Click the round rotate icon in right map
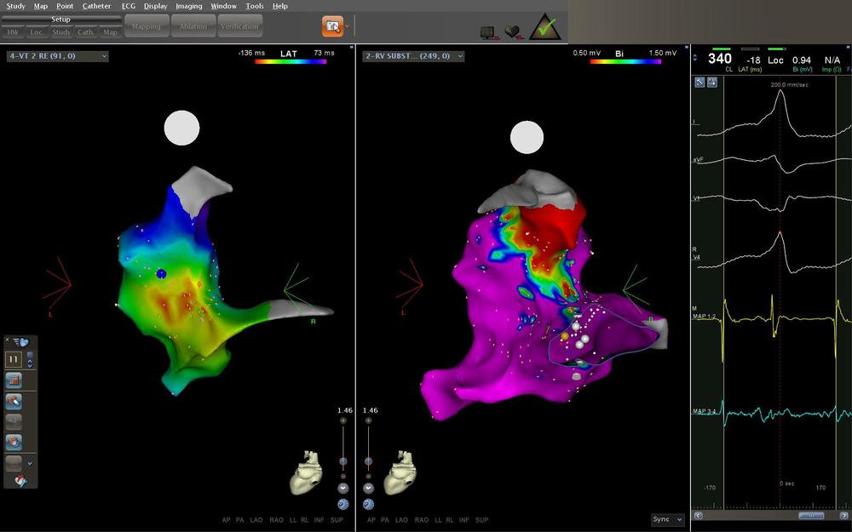852x532 pixels. tap(368, 503)
